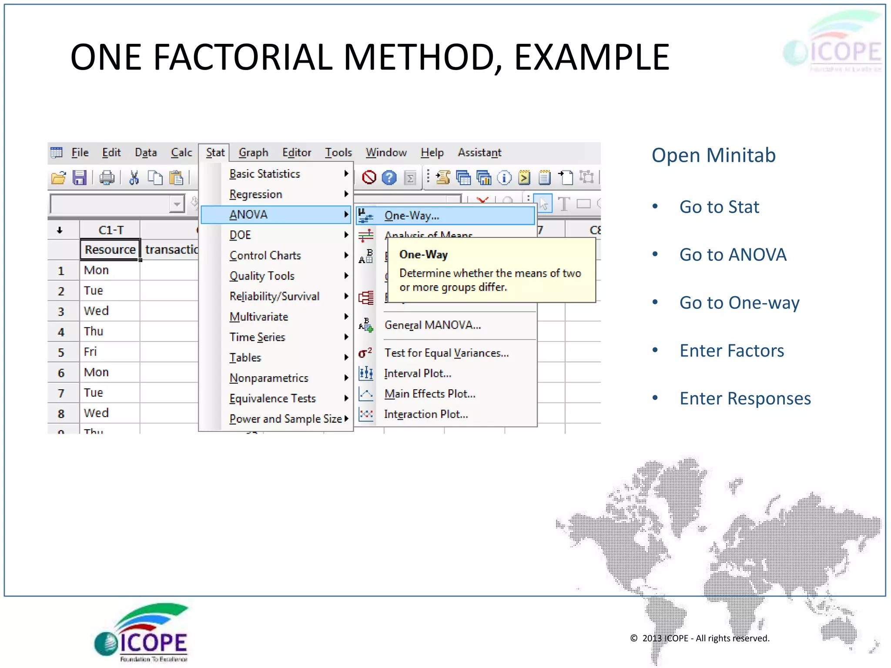Choose Power and Sample Size
The width and height of the screenshot is (891, 668).
[276, 419]
